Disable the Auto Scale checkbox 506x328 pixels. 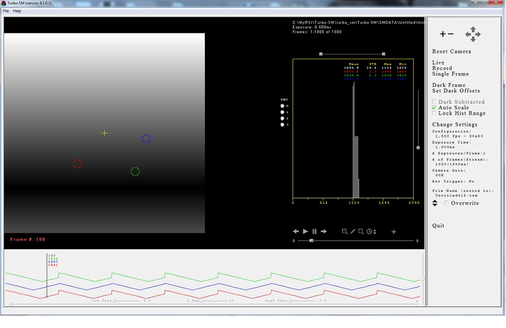434,108
